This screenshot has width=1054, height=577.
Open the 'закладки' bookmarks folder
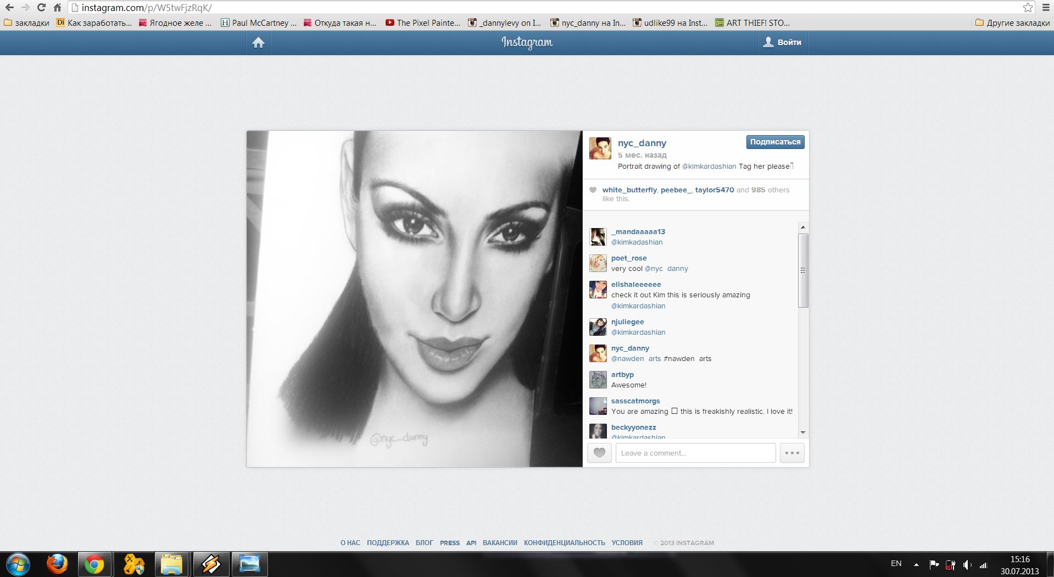(26, 23)
